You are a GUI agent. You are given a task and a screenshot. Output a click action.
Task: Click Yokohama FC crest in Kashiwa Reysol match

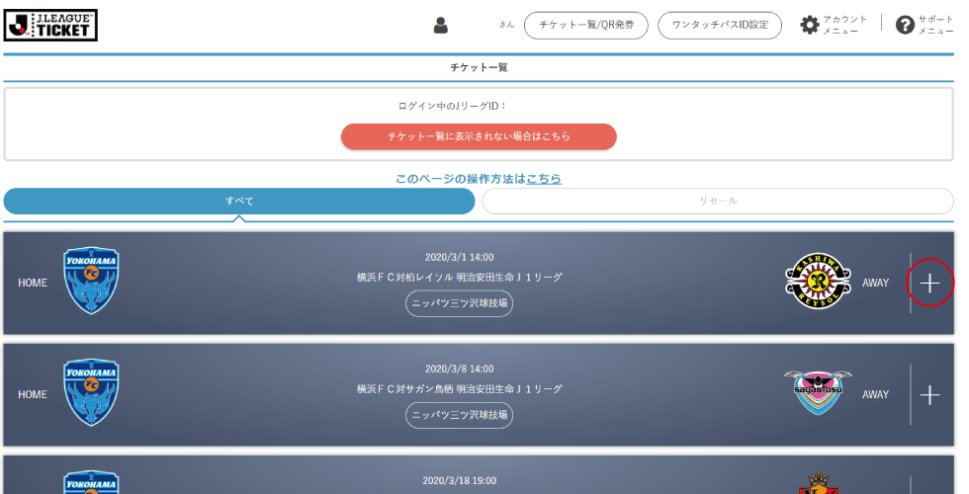click(x=91, y=282)
